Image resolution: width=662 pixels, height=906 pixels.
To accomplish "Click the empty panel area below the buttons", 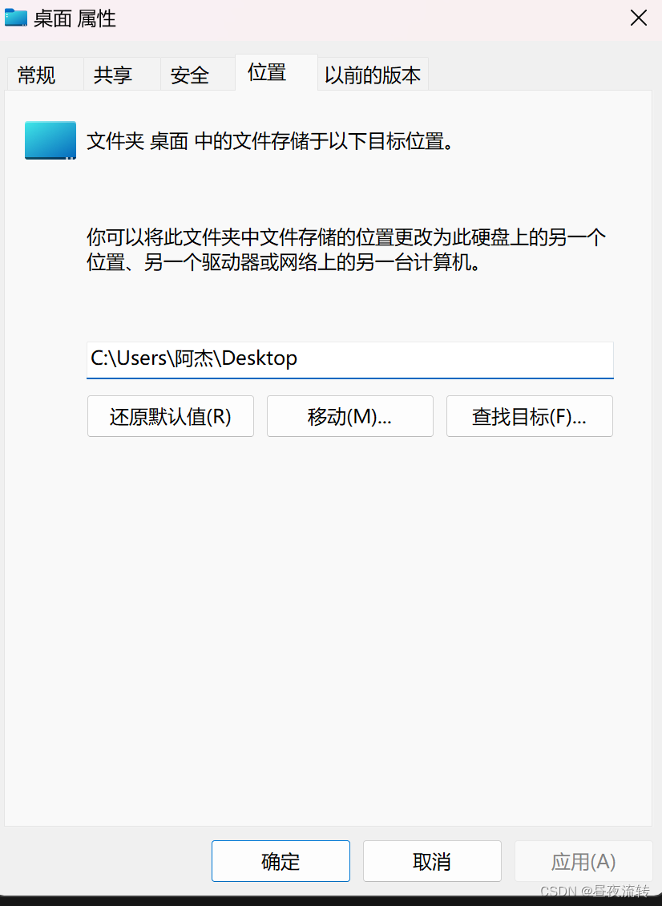I will click(x=329, y=630).
